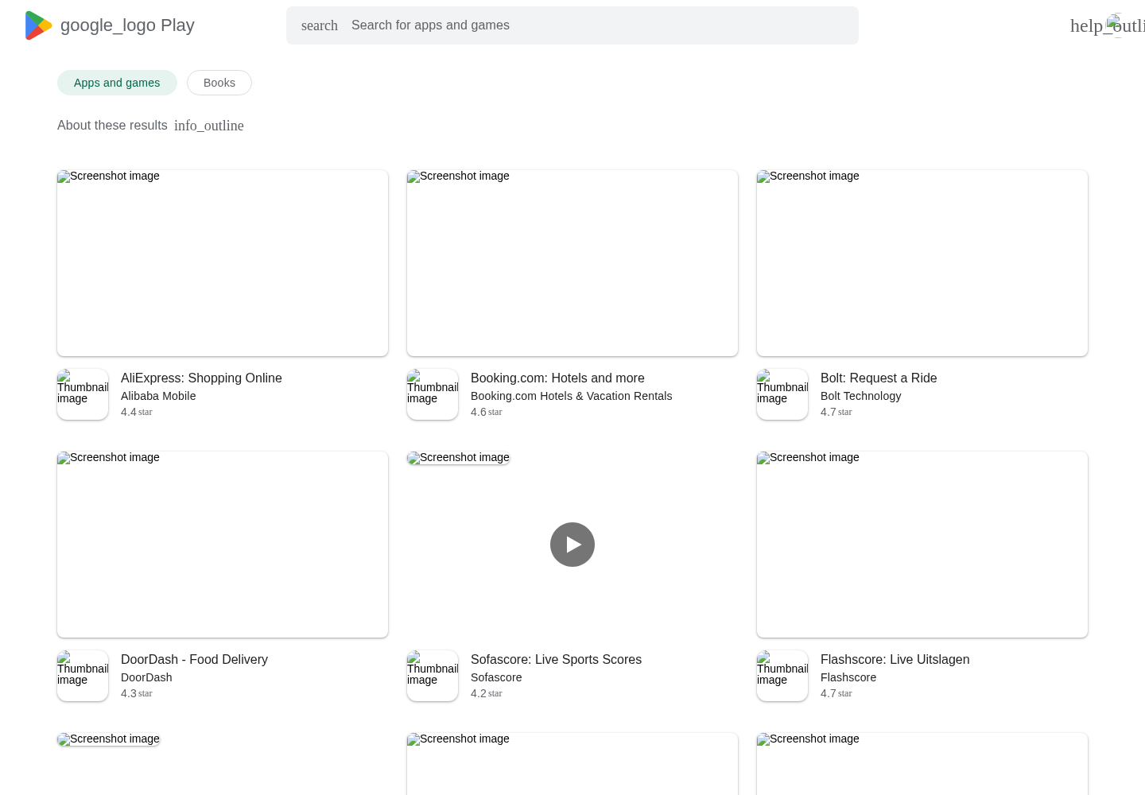This screenshot has height=795, width=1145.
Task: Open the Sofascore thumbnail icon
Action: 433,676
